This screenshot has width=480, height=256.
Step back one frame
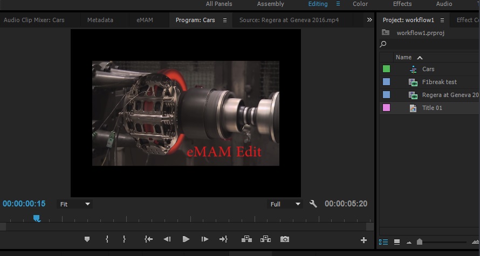(167, 239)
